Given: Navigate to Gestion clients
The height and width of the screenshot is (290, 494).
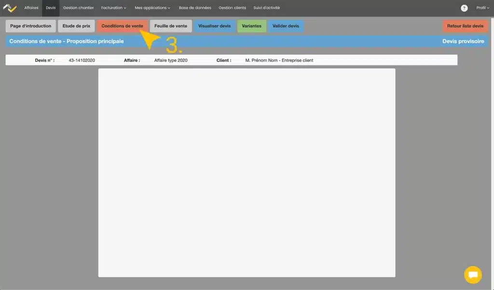Looking at the screenshot, I should click(x=232, y=8).
